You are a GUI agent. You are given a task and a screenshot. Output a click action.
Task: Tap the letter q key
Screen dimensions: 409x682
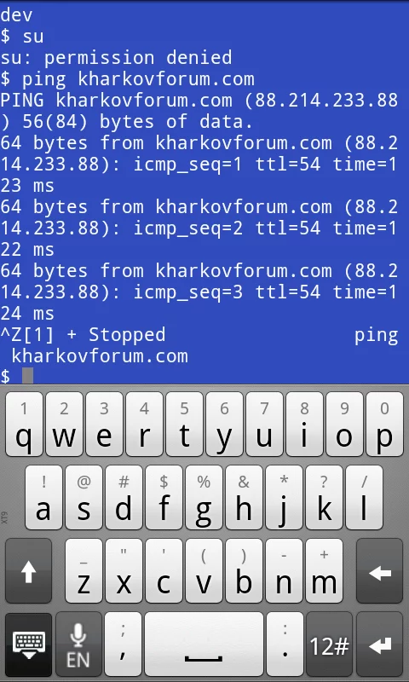(x=24, y=424)
